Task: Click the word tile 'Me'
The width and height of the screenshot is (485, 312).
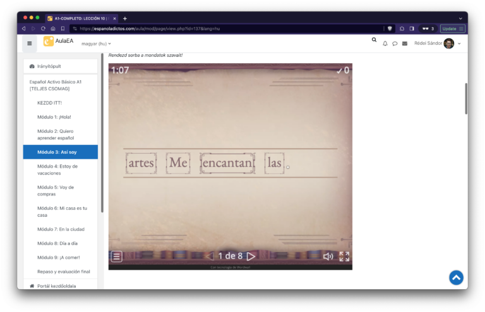Action: (178, 163)
